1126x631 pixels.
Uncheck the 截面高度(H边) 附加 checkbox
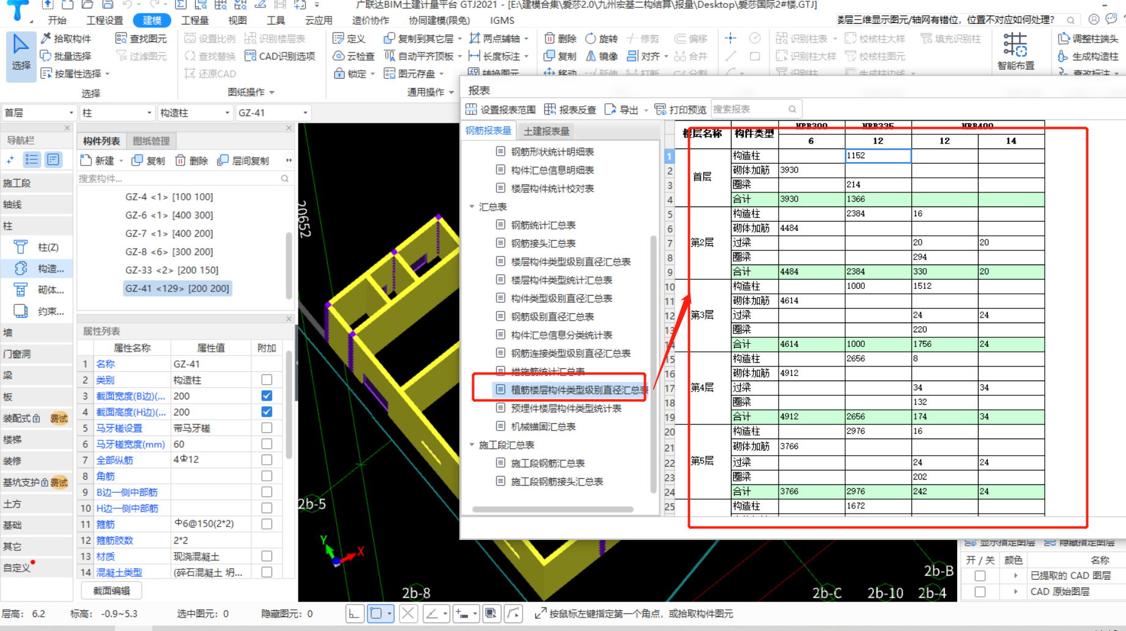[267, 412]
